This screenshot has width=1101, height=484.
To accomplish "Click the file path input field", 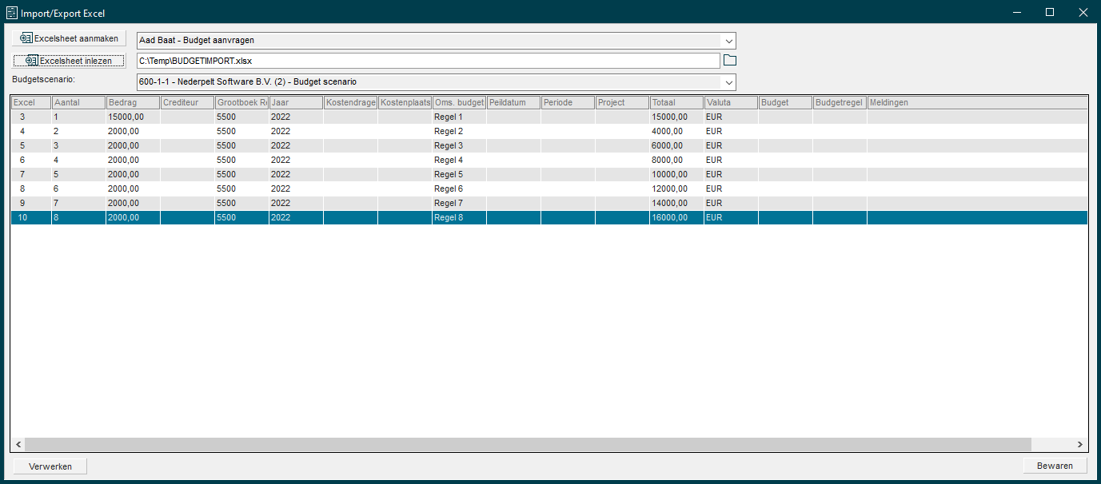I will pos(428,61).
